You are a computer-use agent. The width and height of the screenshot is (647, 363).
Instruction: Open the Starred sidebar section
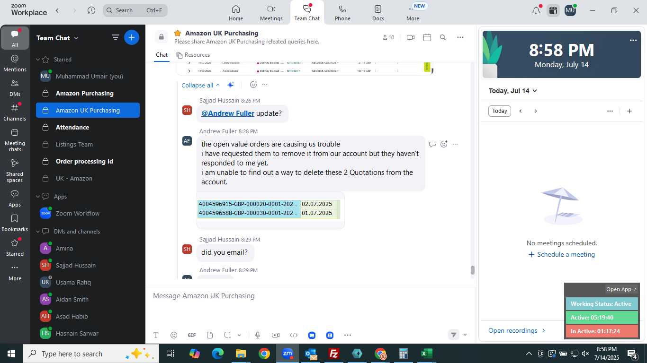point(15,248)
